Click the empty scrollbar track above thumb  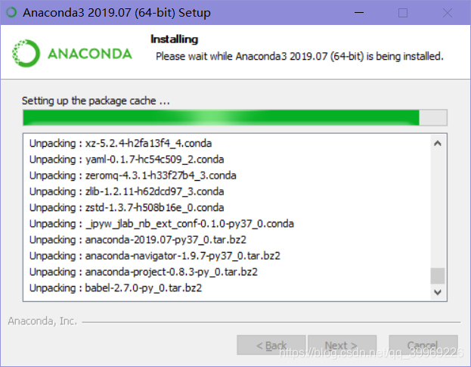click(x=438, y=209)
